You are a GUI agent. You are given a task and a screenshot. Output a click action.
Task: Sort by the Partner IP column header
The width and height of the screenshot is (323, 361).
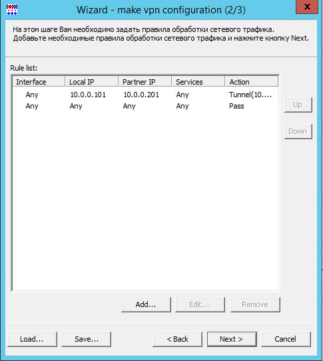pyautogui.click(x=145, y=82)
